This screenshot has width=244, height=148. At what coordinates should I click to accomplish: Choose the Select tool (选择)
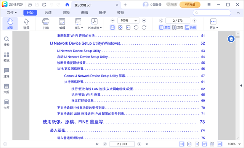[x=26, y=24]
